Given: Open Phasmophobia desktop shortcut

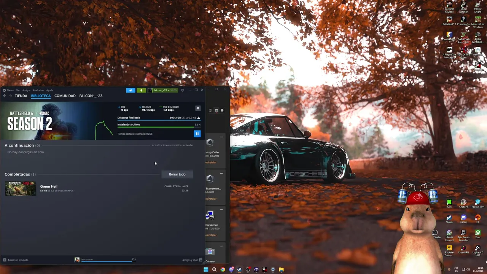Looking at the screenshot, I should 463,21.
